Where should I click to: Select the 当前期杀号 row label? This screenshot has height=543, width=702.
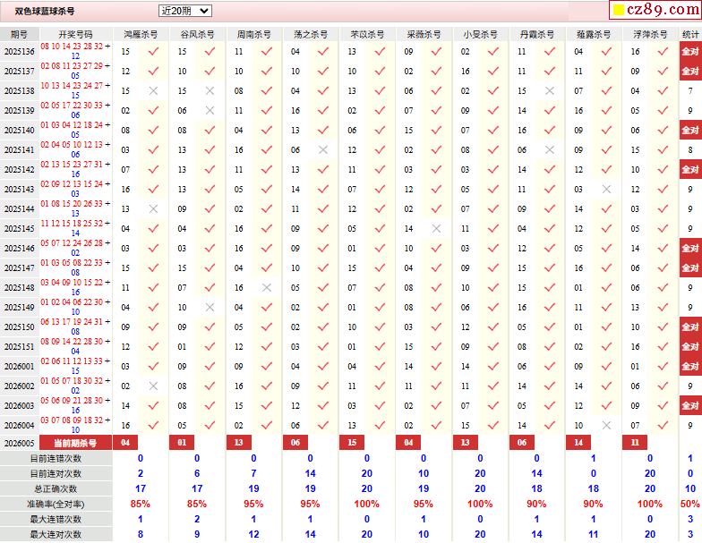click(x=75, y=443)
